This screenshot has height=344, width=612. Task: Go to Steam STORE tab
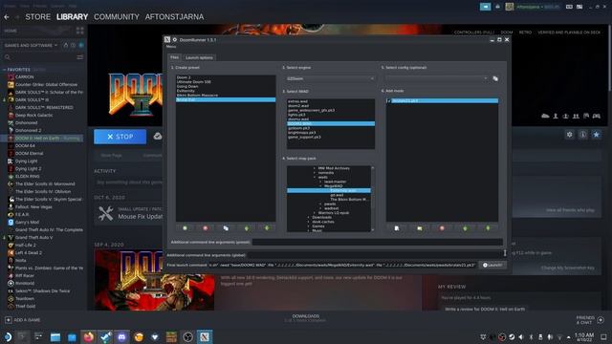(38, 17)
